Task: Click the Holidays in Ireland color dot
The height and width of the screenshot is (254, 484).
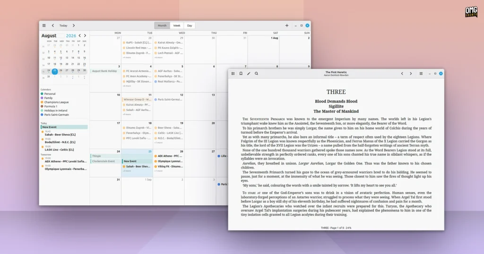Action: [x=42, y=110]
